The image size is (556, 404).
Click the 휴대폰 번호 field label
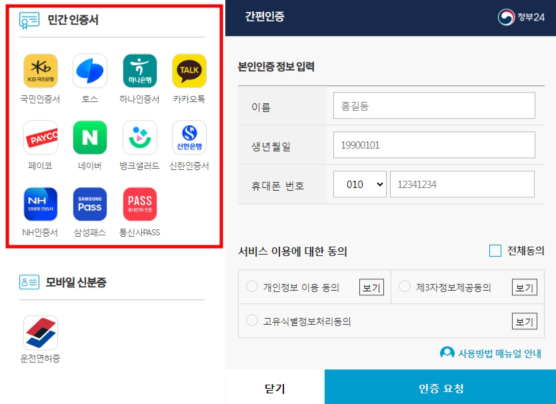277,185
